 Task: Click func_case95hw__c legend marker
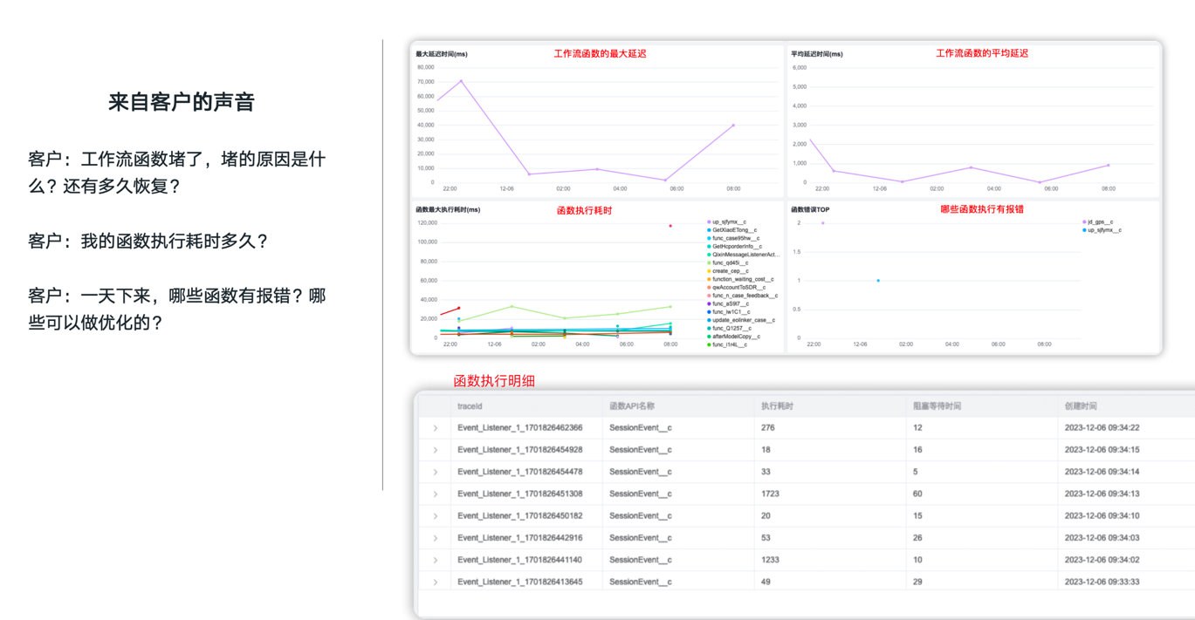[709, 238]
